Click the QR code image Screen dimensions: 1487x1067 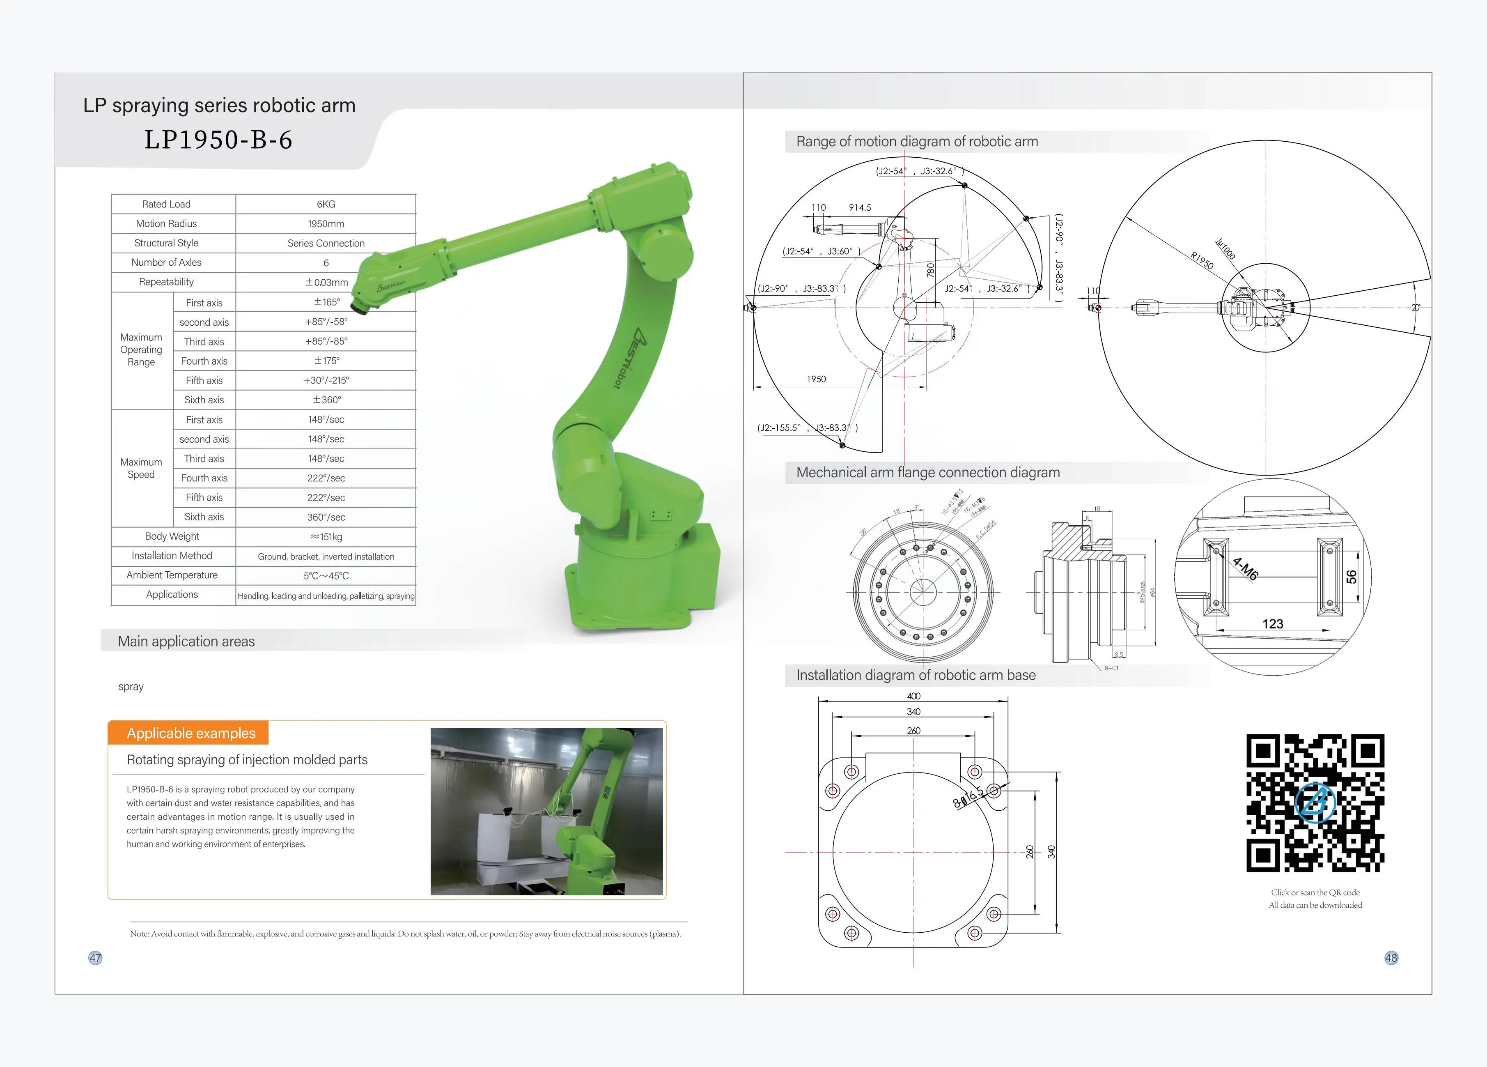click(1315, 803)
